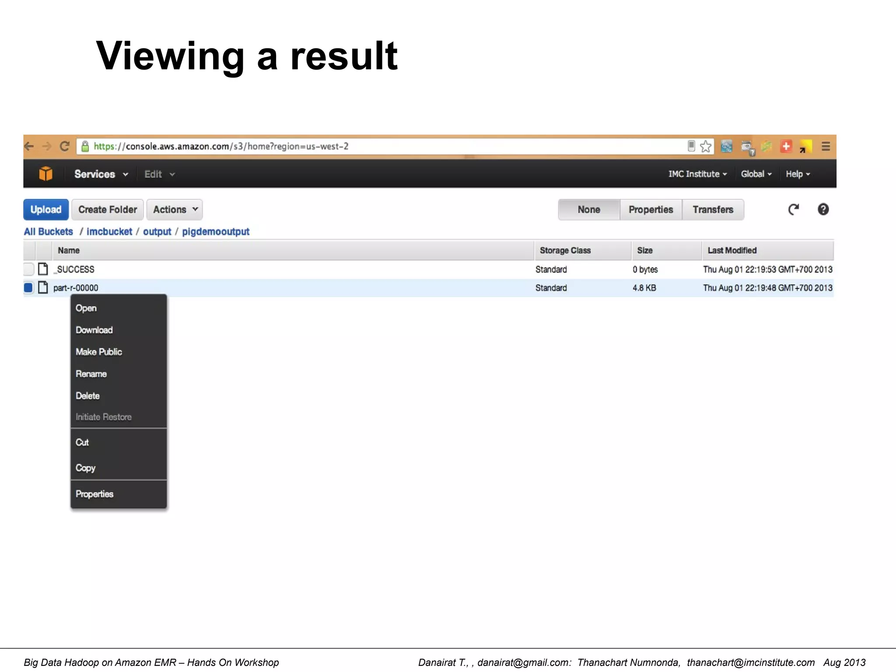This screenshot has height=672, width=896.
Task: Sort by the Size column header
Action: 667,250
